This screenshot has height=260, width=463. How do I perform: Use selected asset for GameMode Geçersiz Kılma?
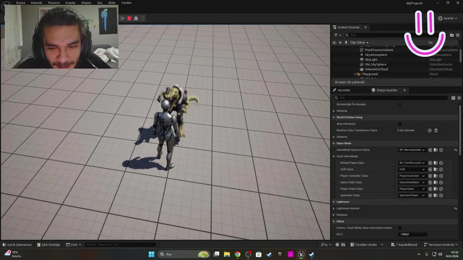coord(430,150)
